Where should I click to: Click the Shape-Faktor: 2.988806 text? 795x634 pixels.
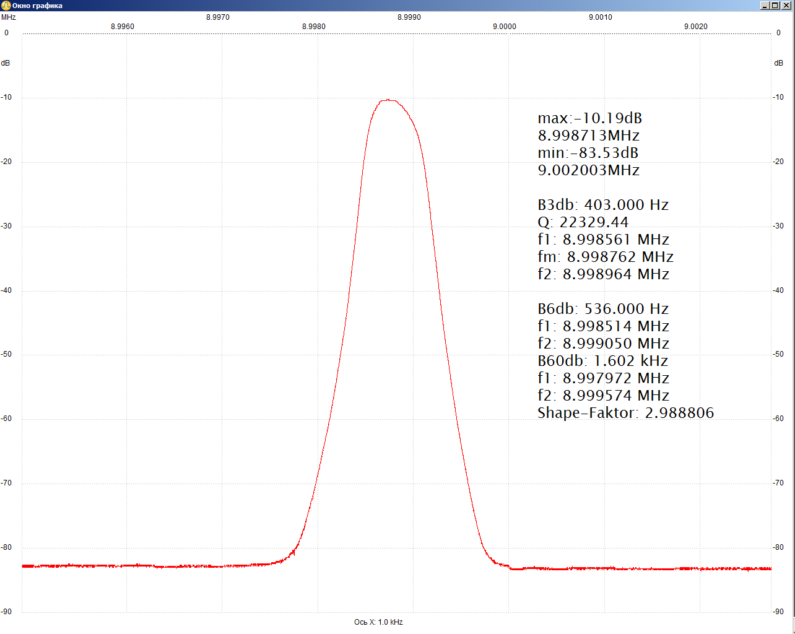coord(625,413)
